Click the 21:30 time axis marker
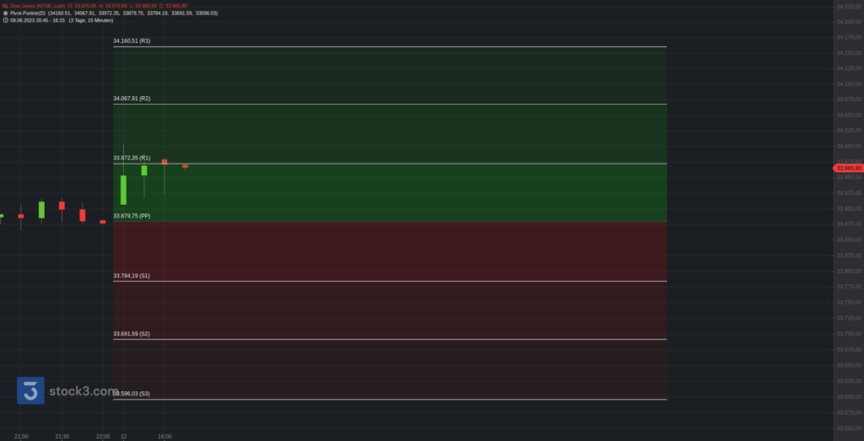The height and width of the screenshot is (441, 864). [x=62, y=436]
